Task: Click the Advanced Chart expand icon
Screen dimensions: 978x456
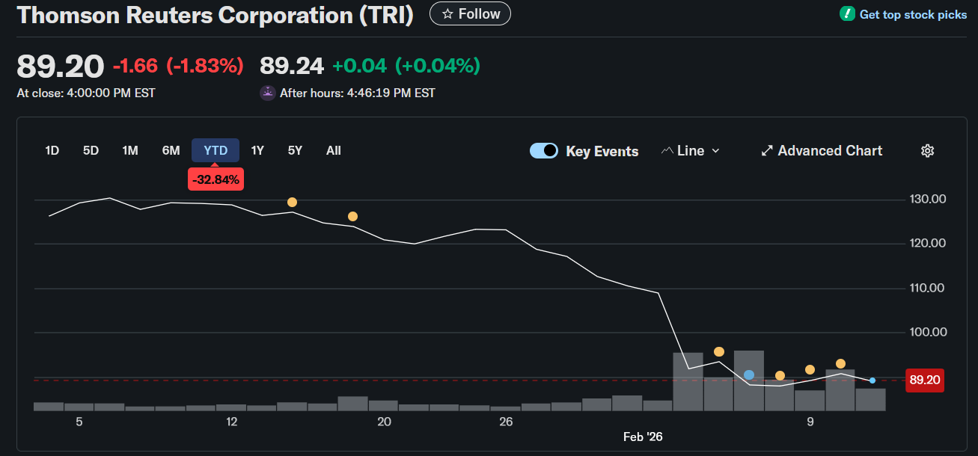Action: click(x=767, y=150)
